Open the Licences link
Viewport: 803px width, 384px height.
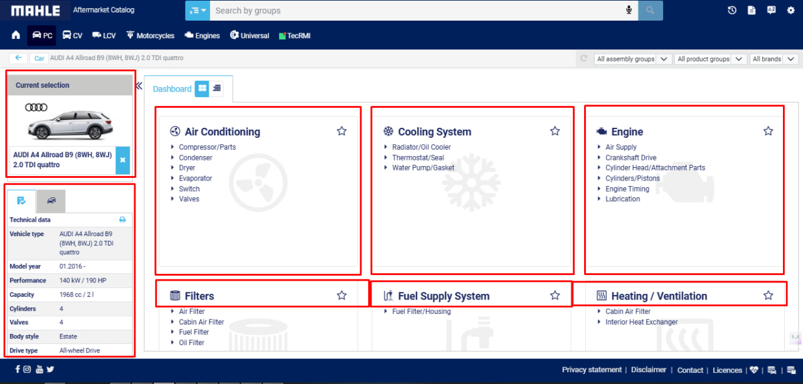pyautogui.click(x=727, y=370)
